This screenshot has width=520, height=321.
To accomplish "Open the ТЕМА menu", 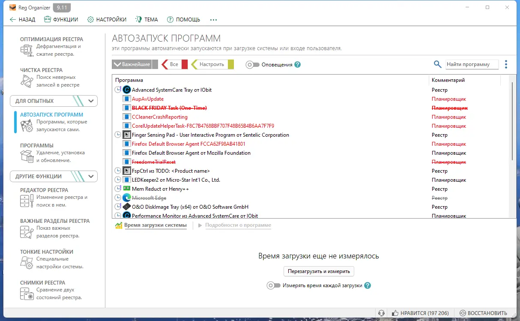I will tap(146, 20).
